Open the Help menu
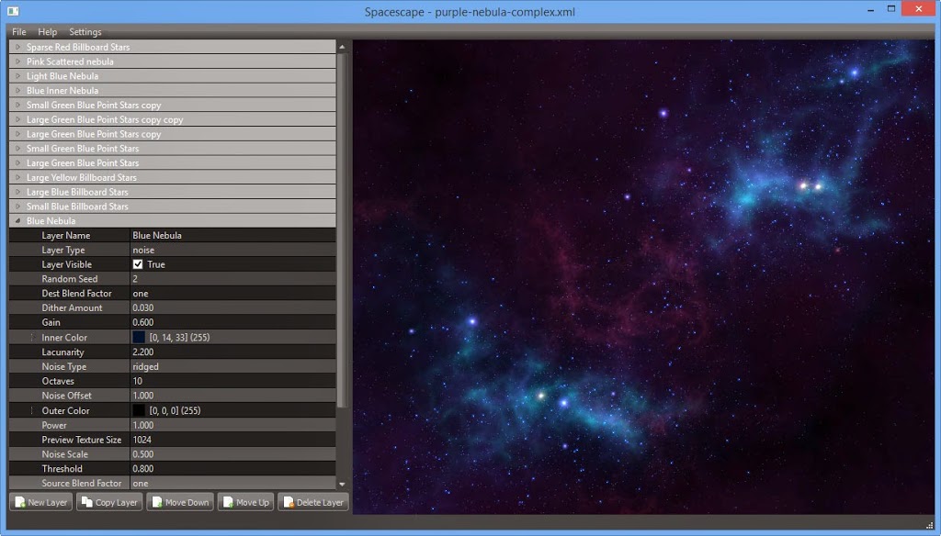Viewport: 941px width, 536px height. pos(48,32)
